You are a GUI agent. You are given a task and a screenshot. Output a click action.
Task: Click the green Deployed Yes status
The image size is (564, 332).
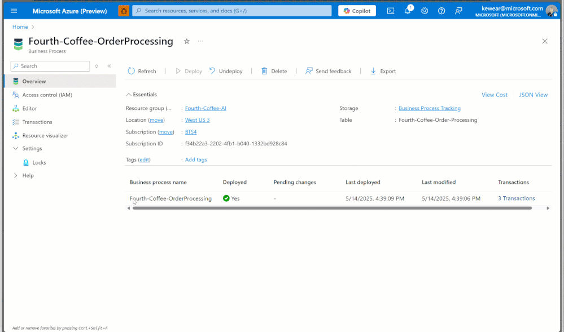pyautogui.click(x=231, y=198)
